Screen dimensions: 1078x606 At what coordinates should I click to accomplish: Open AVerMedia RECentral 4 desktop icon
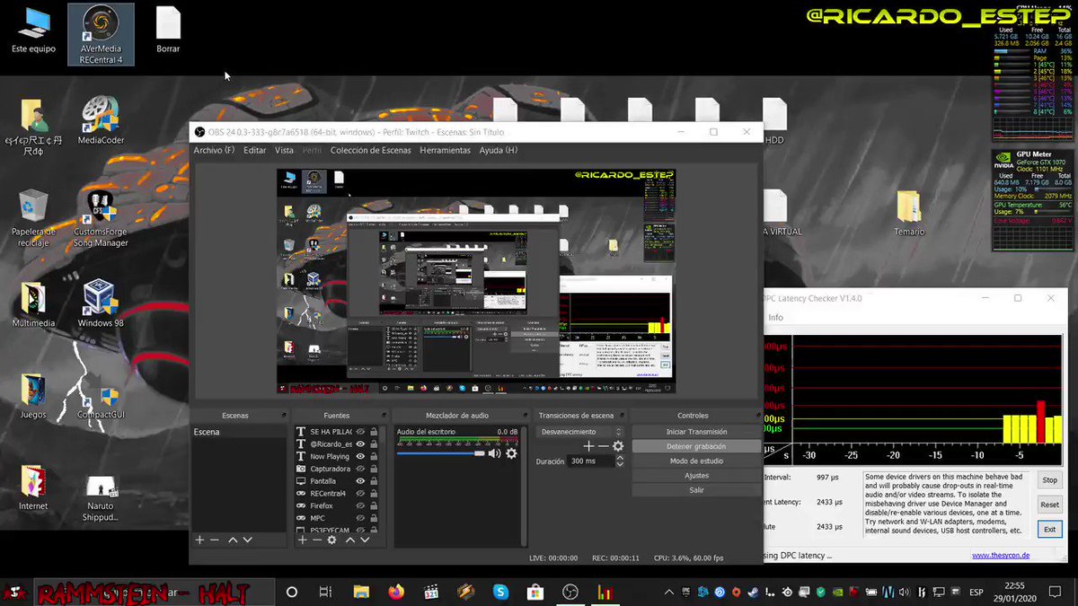101,35
